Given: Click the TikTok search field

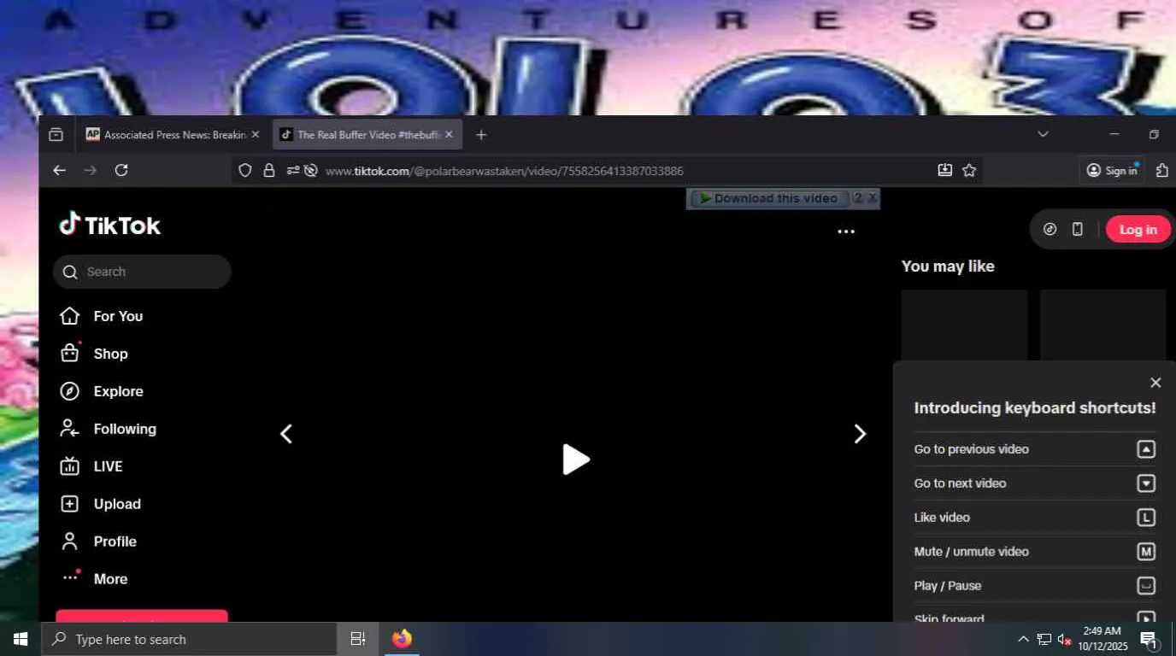Looking at the screenshot, I should coord(142,272).
